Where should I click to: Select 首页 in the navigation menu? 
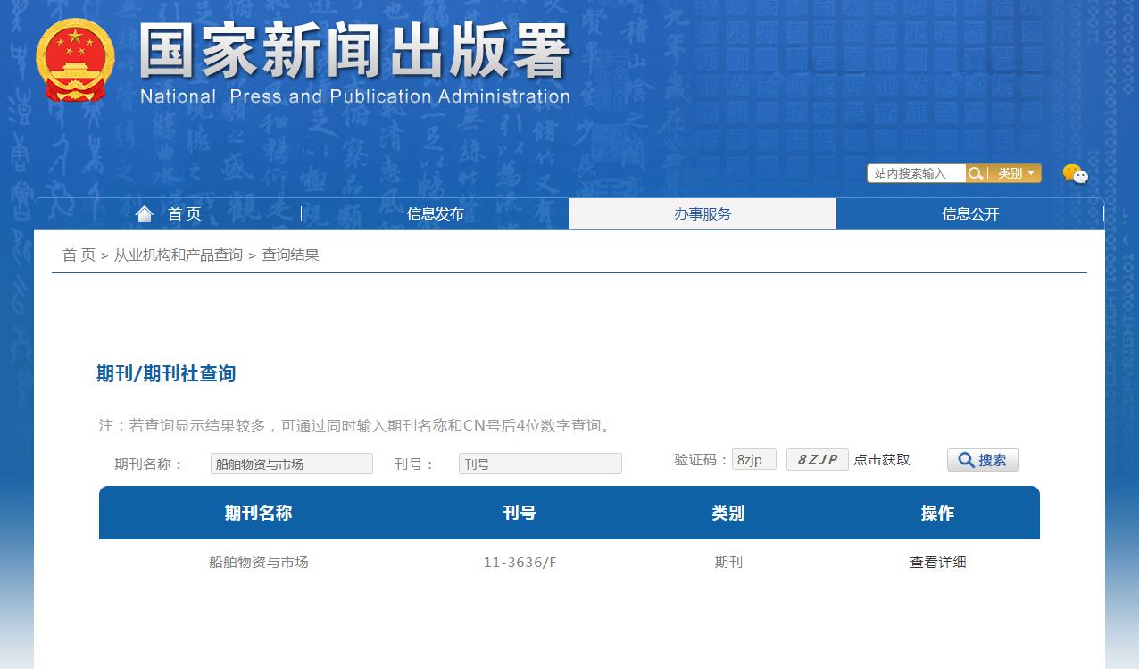tap(182, 213)
